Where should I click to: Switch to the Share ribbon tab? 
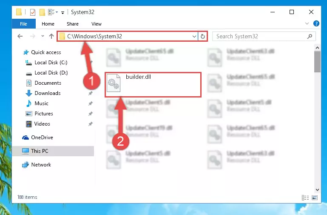tap(73, 24)
